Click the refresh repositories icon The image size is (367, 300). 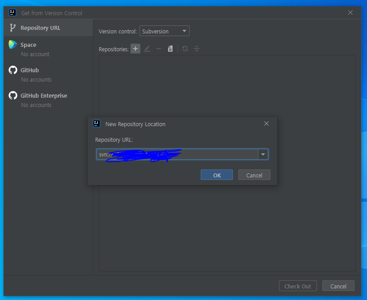[185, 49]
